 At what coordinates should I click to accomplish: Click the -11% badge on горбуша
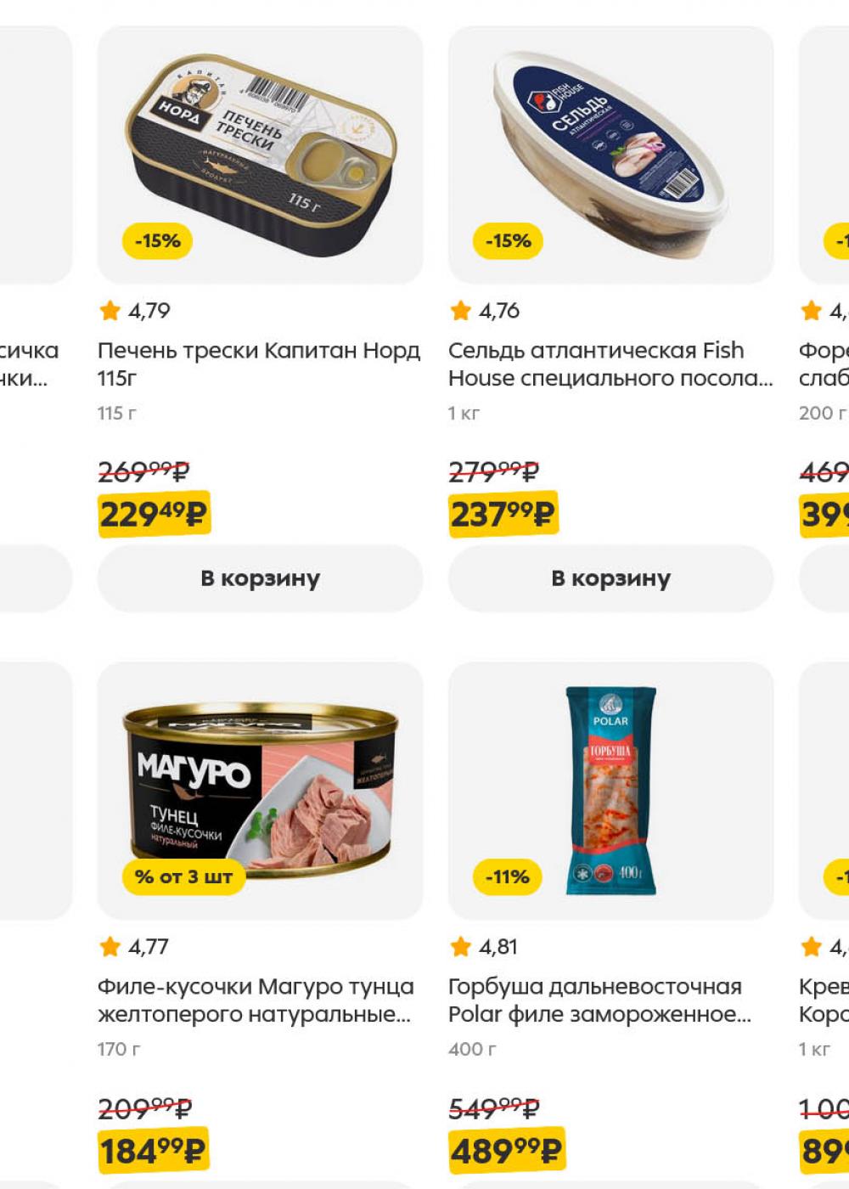click(508, 877)
